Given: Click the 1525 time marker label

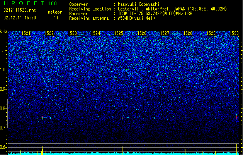Looking at the screenshot, I should pyautogui.click(x=119, y=33).
